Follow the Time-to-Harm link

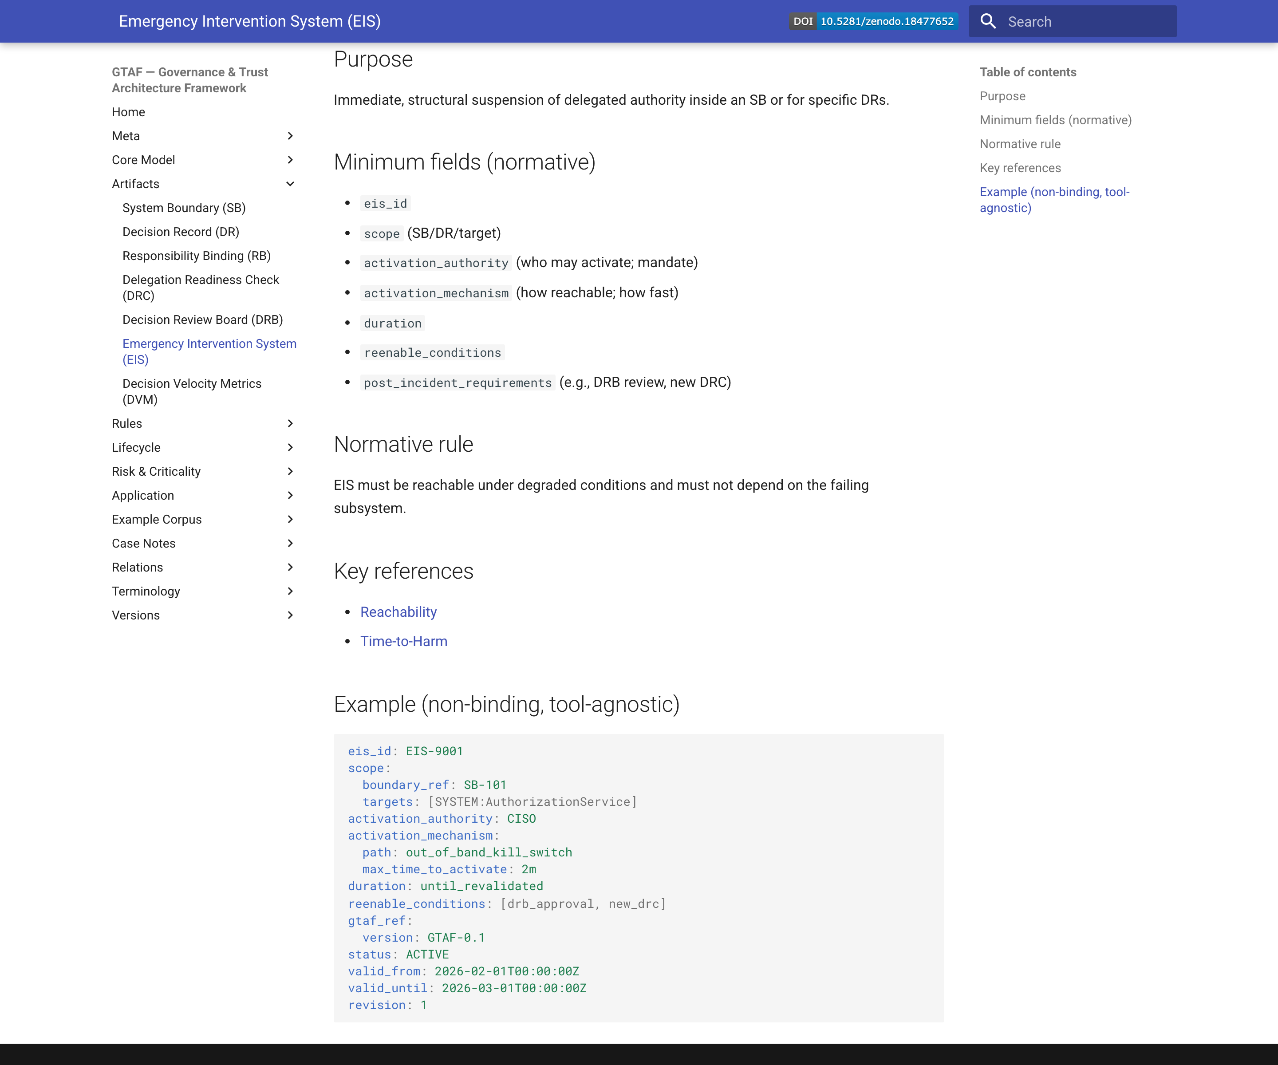tap(404, 641)
